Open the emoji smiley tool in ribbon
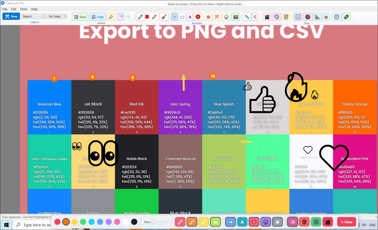 click(x=227, y=17)
